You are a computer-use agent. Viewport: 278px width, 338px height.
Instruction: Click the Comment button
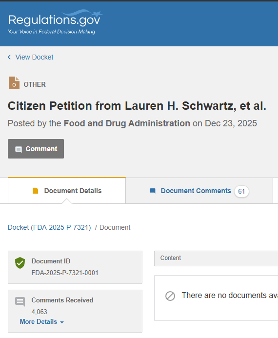tap(36, 149)
